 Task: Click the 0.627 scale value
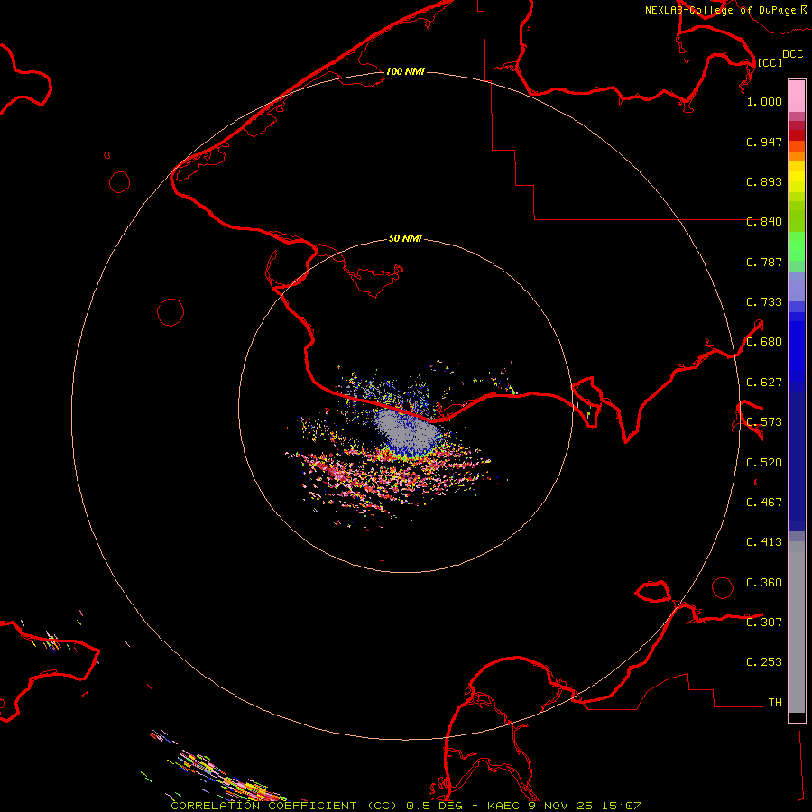point(764,383)
